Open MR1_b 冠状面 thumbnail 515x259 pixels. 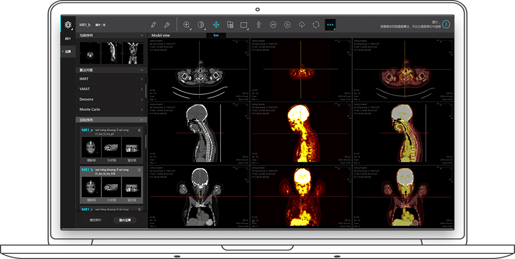tap(131, 187)
